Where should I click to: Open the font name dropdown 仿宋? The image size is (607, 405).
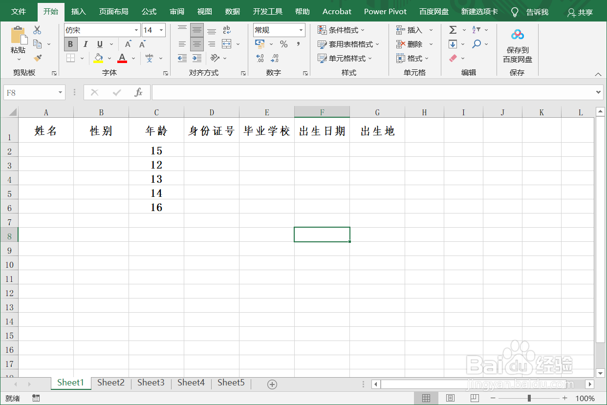[136, 30]
